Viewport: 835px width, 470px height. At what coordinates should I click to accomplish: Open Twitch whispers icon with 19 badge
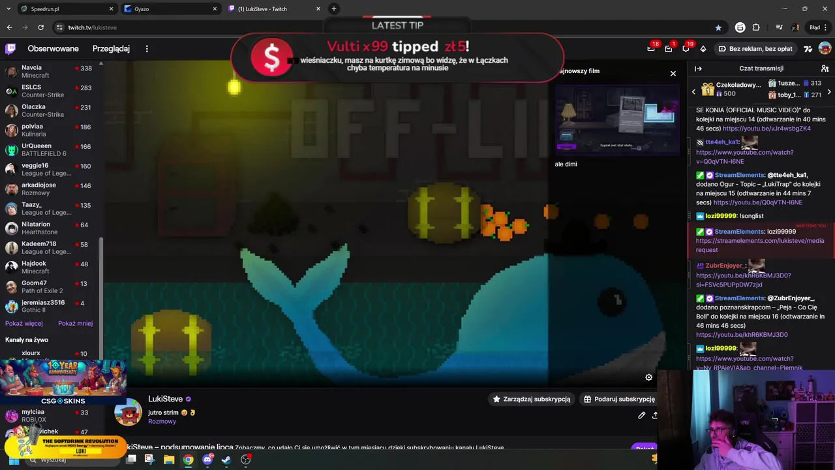pyautogui.click(x=686, y=48)
